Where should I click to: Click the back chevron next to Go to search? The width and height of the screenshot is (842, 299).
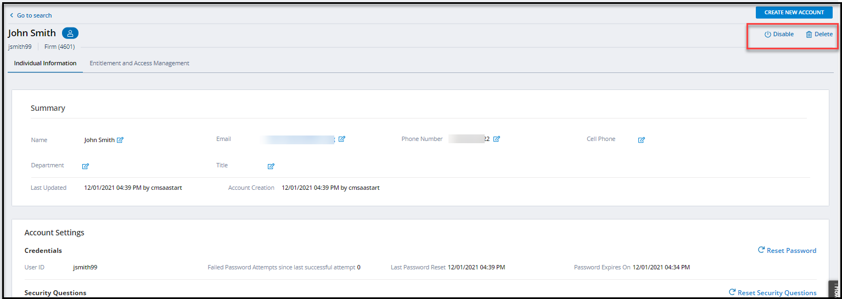(x=12, y=15)
